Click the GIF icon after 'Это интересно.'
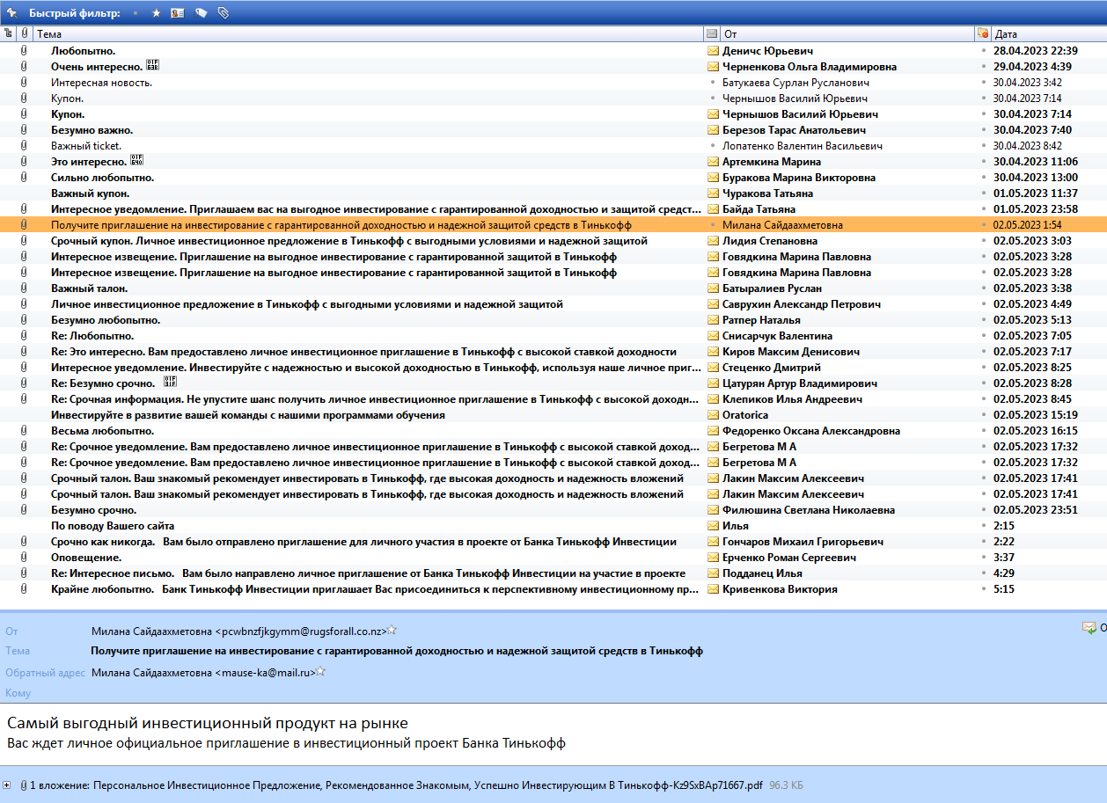Viewport: 1107px width, 803px height. [x=136, y=161]
